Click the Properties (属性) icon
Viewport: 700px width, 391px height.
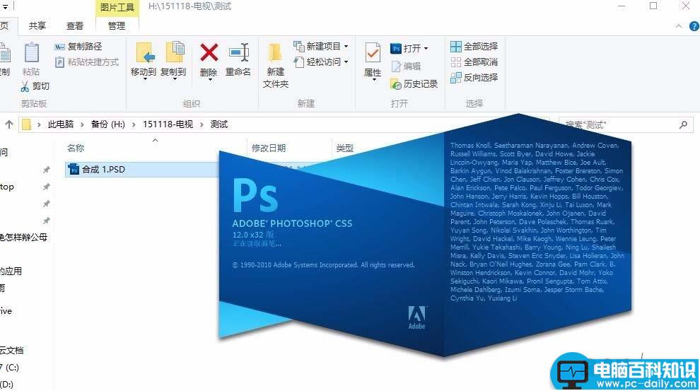click(373, 54)
